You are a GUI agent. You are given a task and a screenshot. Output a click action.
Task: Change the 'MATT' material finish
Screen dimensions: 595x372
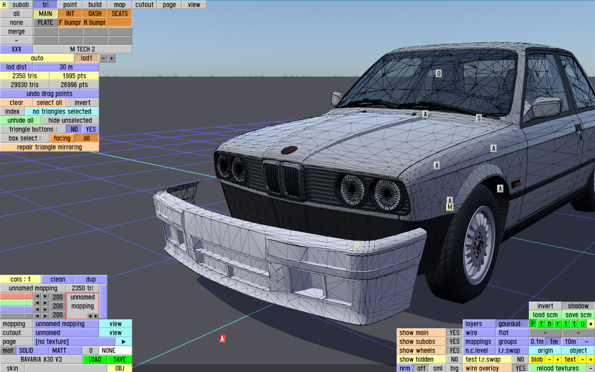[66, 351]
